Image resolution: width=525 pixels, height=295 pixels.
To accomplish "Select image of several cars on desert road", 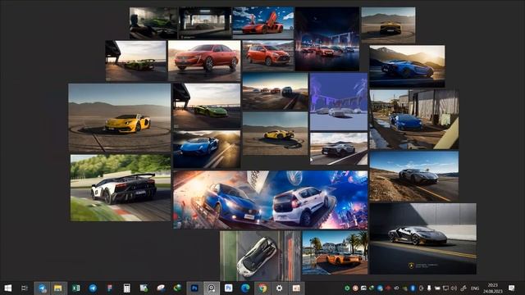I will pyautogui.click(x=275, y=92).
